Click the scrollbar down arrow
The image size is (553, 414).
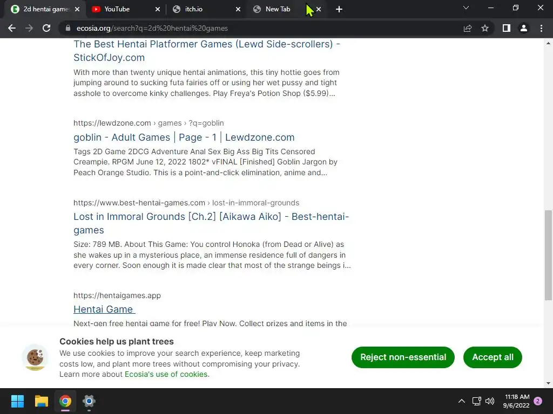click(548, 383)
